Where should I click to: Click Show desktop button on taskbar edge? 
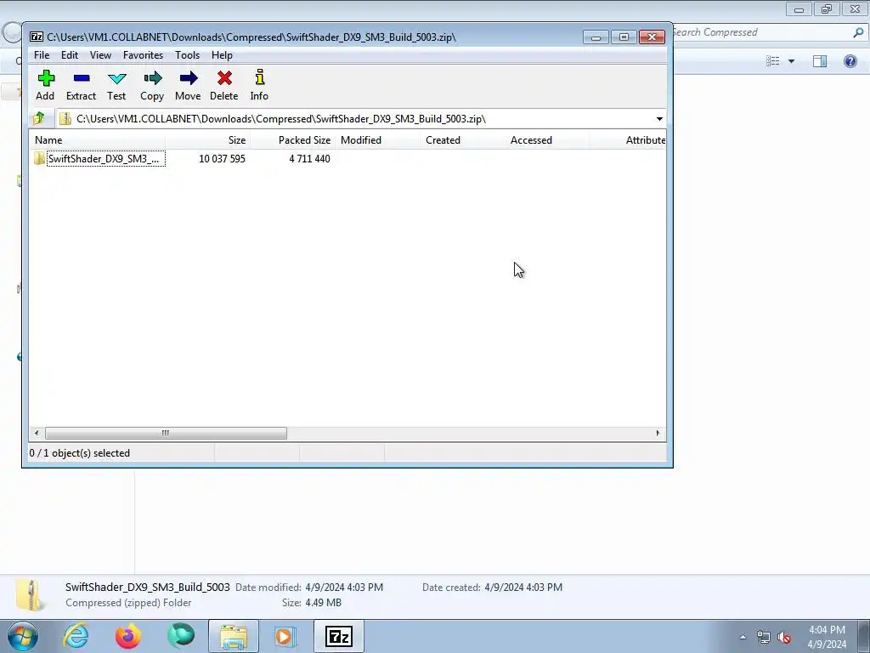click(x=864, y=637)
